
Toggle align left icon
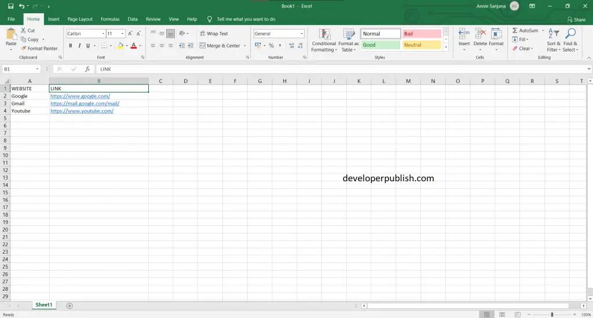(153, 46)
